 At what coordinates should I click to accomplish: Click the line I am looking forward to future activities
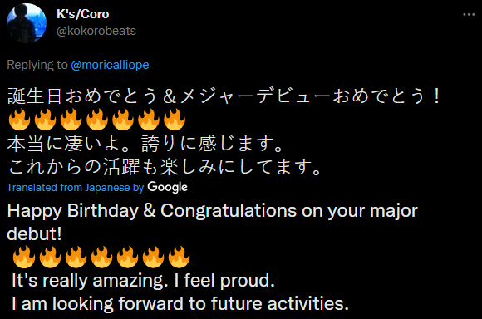[x=180, y=304]
